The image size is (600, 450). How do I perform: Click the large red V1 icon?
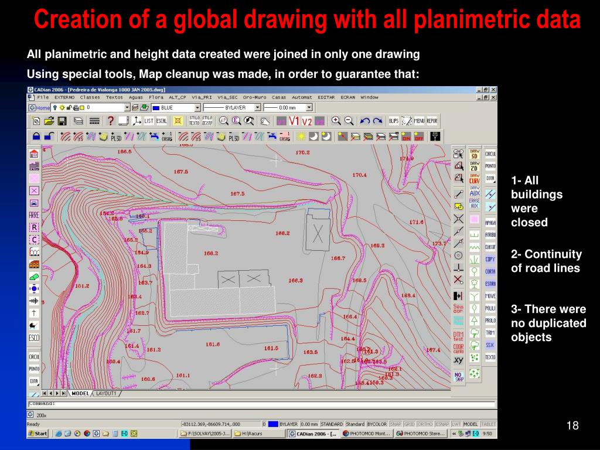click(x=294, y=121)
